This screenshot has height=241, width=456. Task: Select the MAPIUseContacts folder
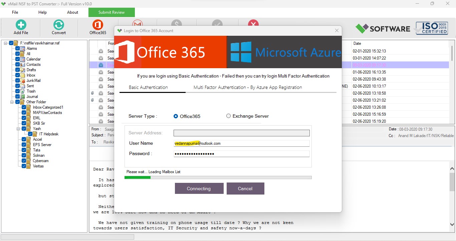47,113
